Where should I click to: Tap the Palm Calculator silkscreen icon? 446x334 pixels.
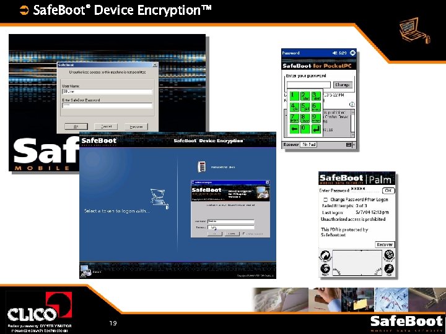tap(388, 255)
